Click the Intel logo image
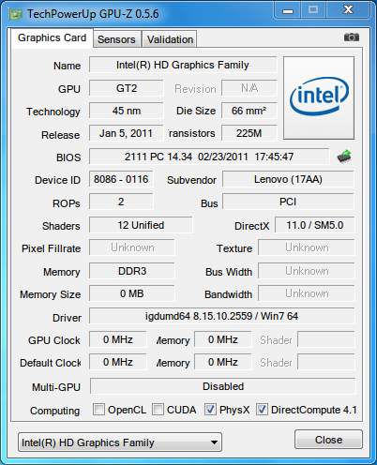This screenshot has width=377, height=465. coord(319,97)
